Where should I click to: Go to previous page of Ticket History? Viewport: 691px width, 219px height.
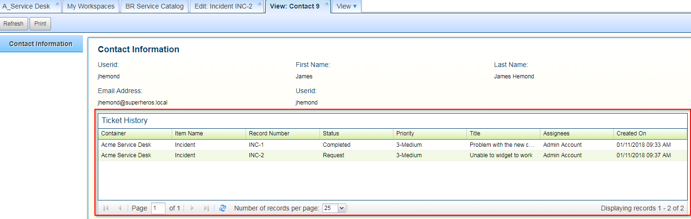click(120, 208)
